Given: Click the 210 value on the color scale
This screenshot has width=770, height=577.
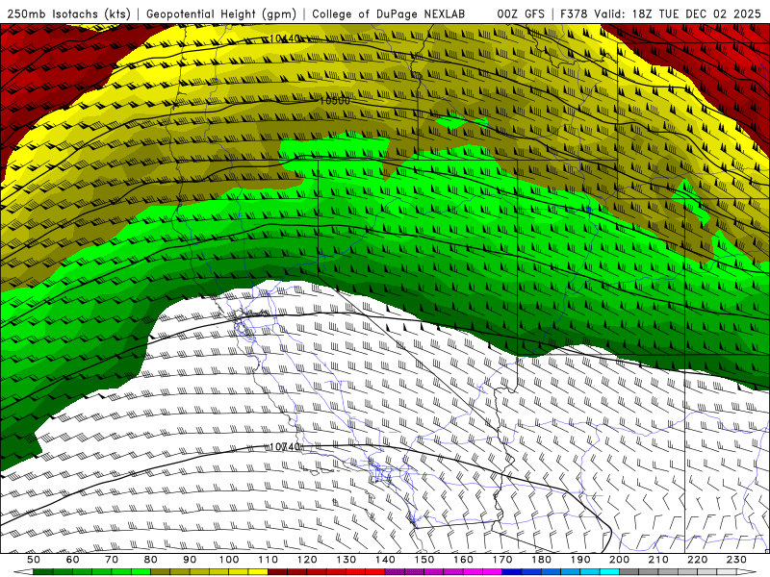Looking at the screenshot, I should point(658,560).
